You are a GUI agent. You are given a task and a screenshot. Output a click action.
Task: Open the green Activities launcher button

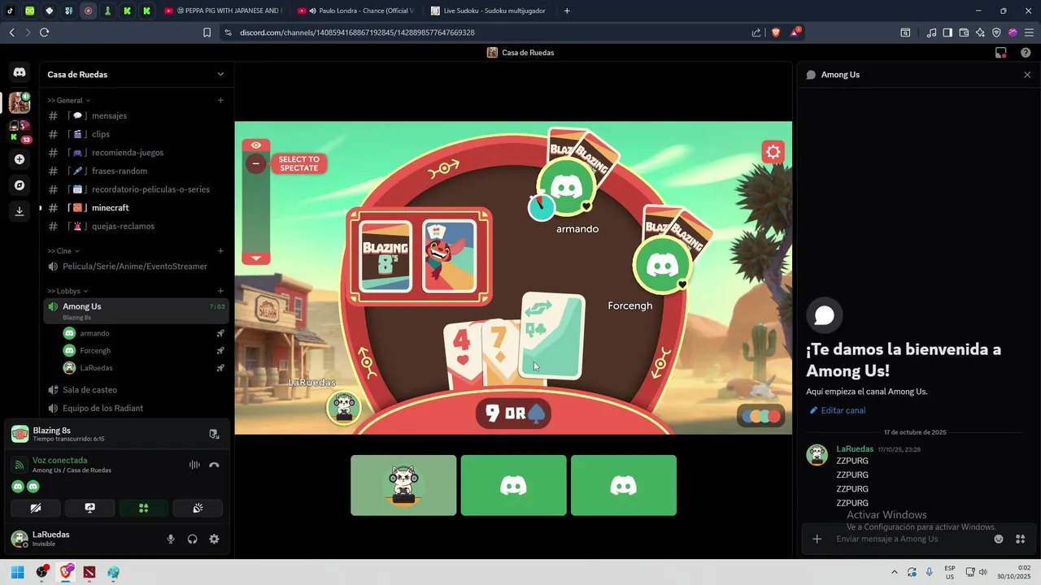(143, 508)
